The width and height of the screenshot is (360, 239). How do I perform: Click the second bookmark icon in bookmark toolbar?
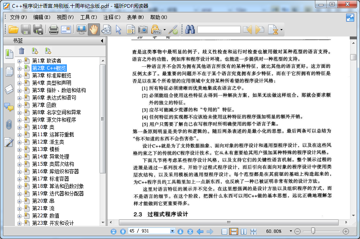48,51
